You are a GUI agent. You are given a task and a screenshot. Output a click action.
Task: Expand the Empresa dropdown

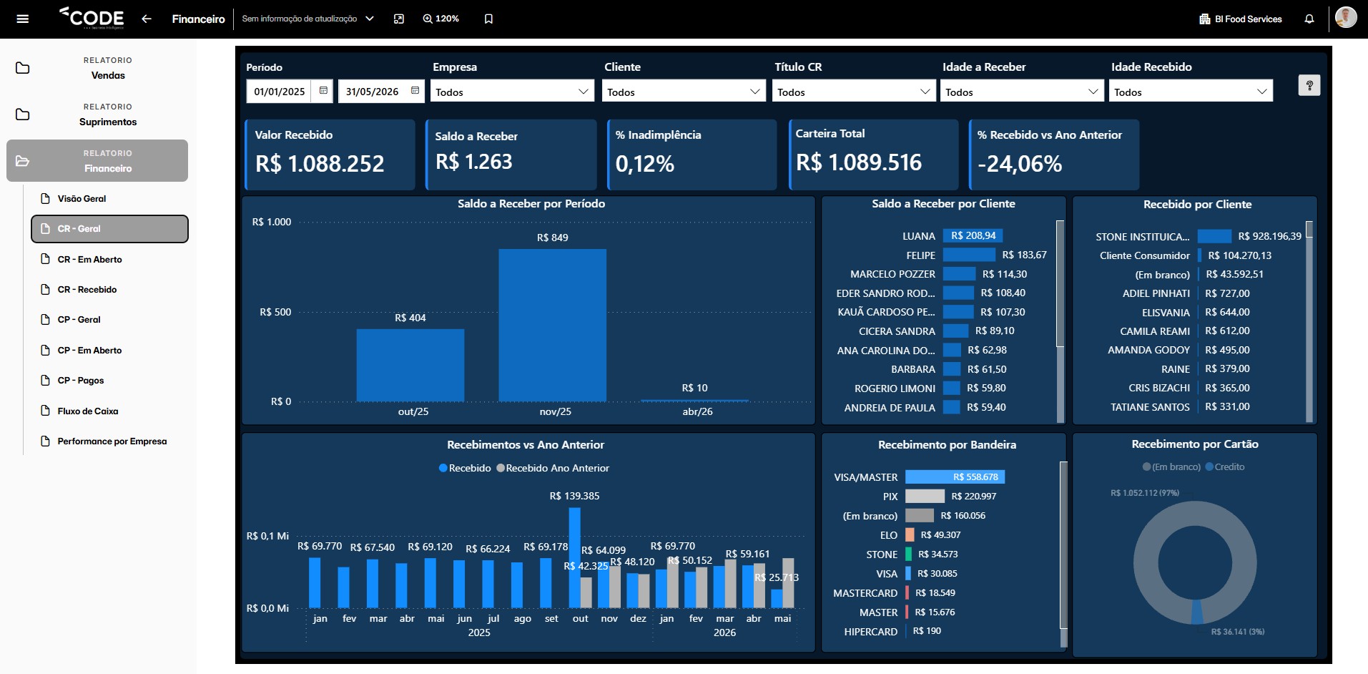coord(513,91)
